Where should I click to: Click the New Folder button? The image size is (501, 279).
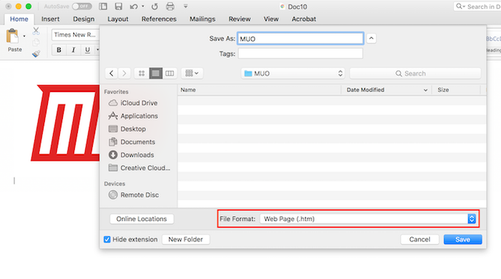(x=186, y=239)
